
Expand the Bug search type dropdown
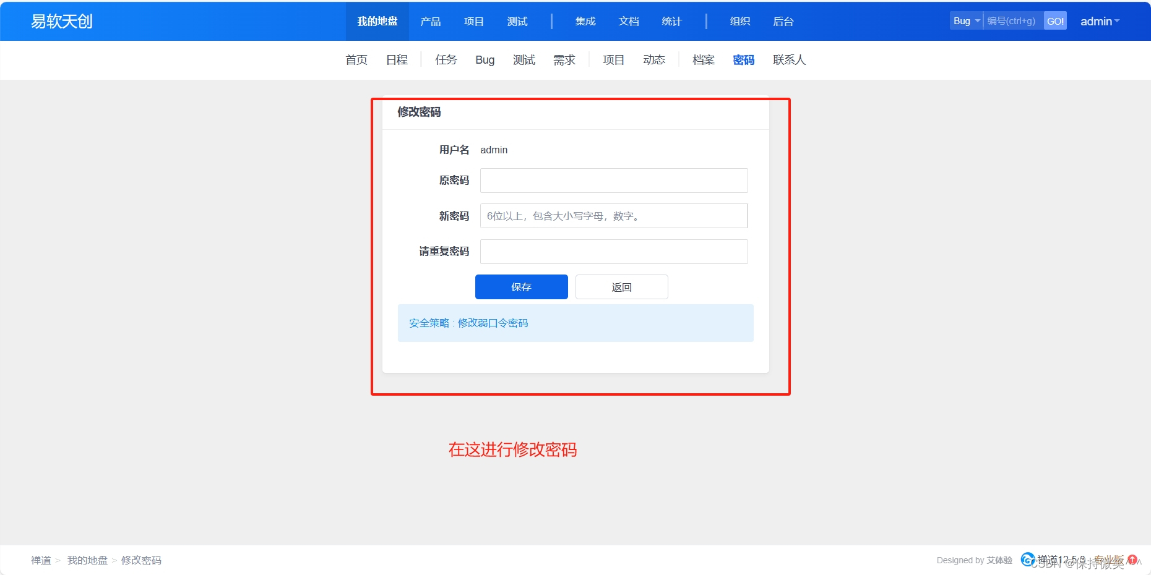(x=967, y=21)
